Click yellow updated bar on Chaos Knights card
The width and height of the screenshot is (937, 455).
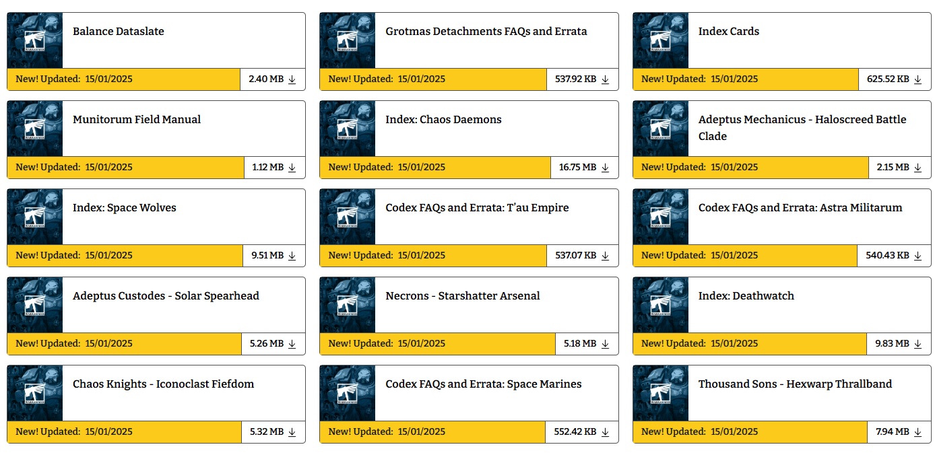125,432
